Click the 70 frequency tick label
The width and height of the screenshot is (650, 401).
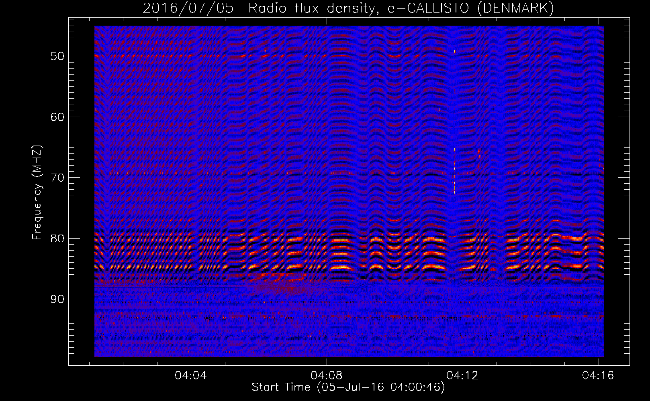click(x=57, y=178)
